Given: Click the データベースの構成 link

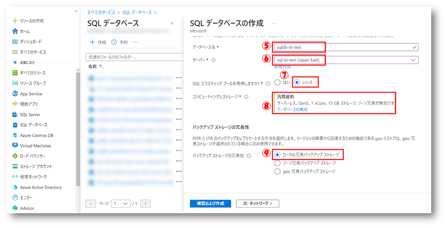Looking at the screenshot, I should point(292,110).
